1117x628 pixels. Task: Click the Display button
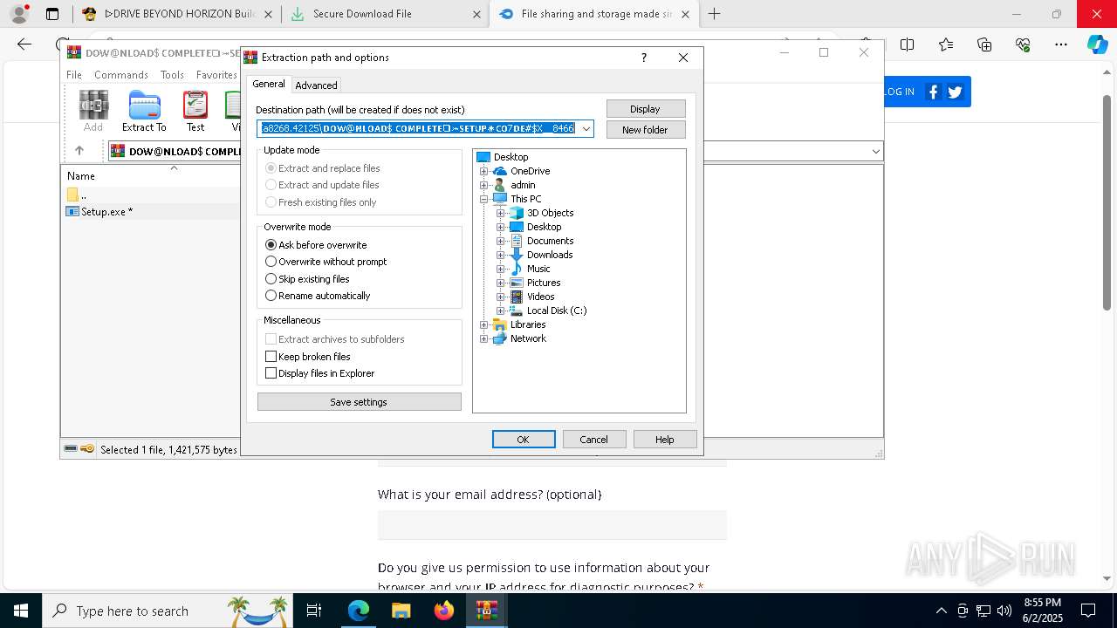pyautogui.click(x=646, y=109)
